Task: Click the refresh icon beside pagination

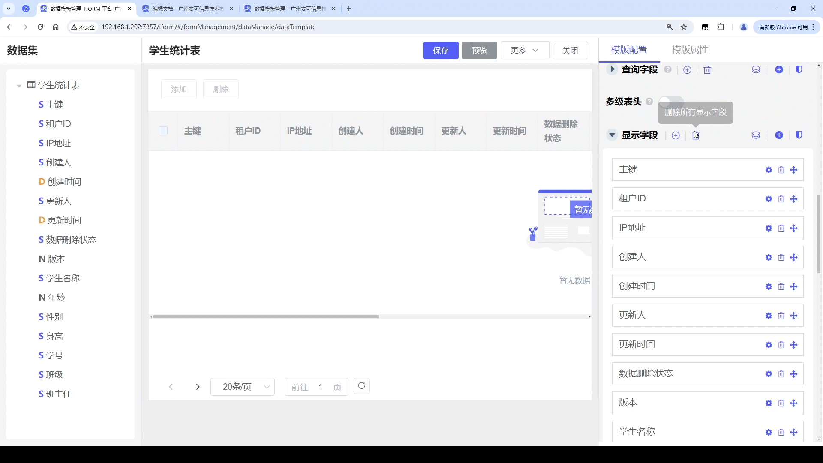Action: click(x=361, y=386)
